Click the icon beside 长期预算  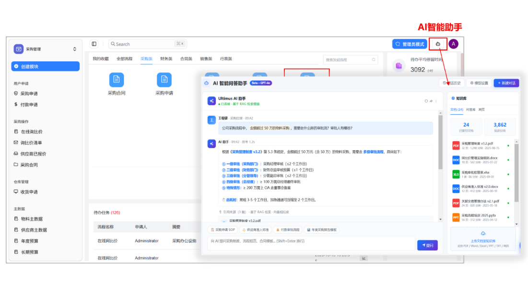click(16, 252)
